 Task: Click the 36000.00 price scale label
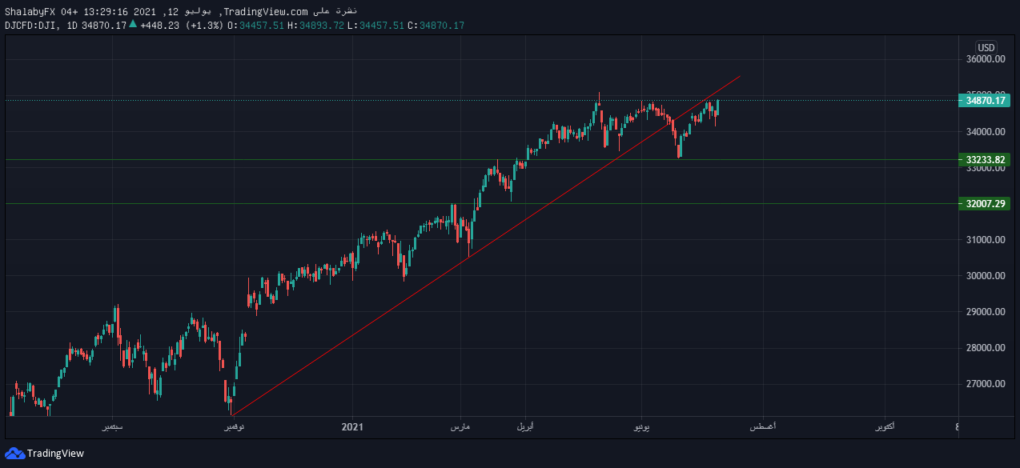pos(986,59)
